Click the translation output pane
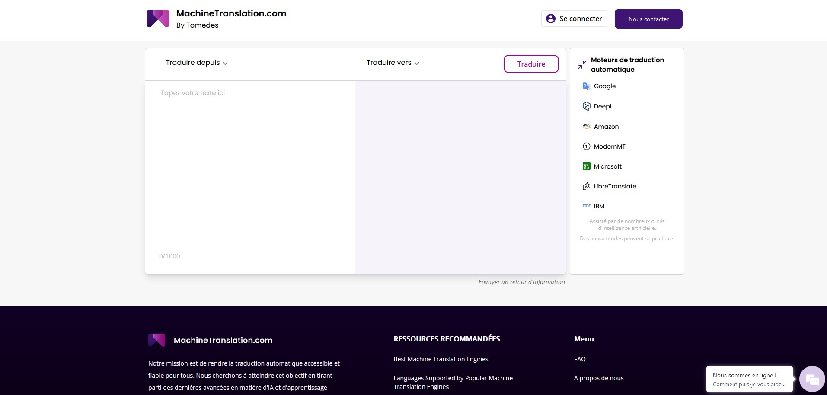Image resolution: width=827 pixels, height=395 pixels. (460, 177)
